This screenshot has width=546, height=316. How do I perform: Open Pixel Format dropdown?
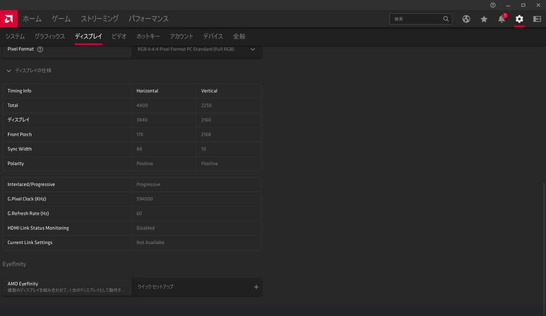(x=197, y=49)
